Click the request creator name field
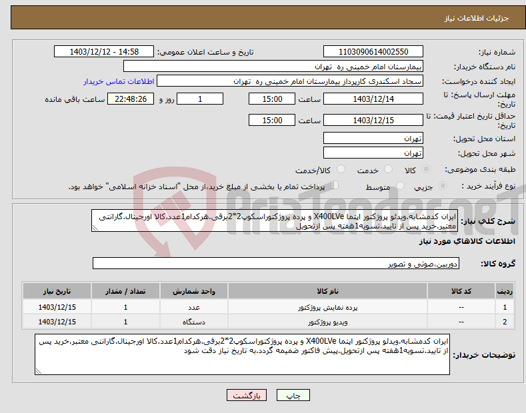This screenshot has height=413, width=526. 290,81
